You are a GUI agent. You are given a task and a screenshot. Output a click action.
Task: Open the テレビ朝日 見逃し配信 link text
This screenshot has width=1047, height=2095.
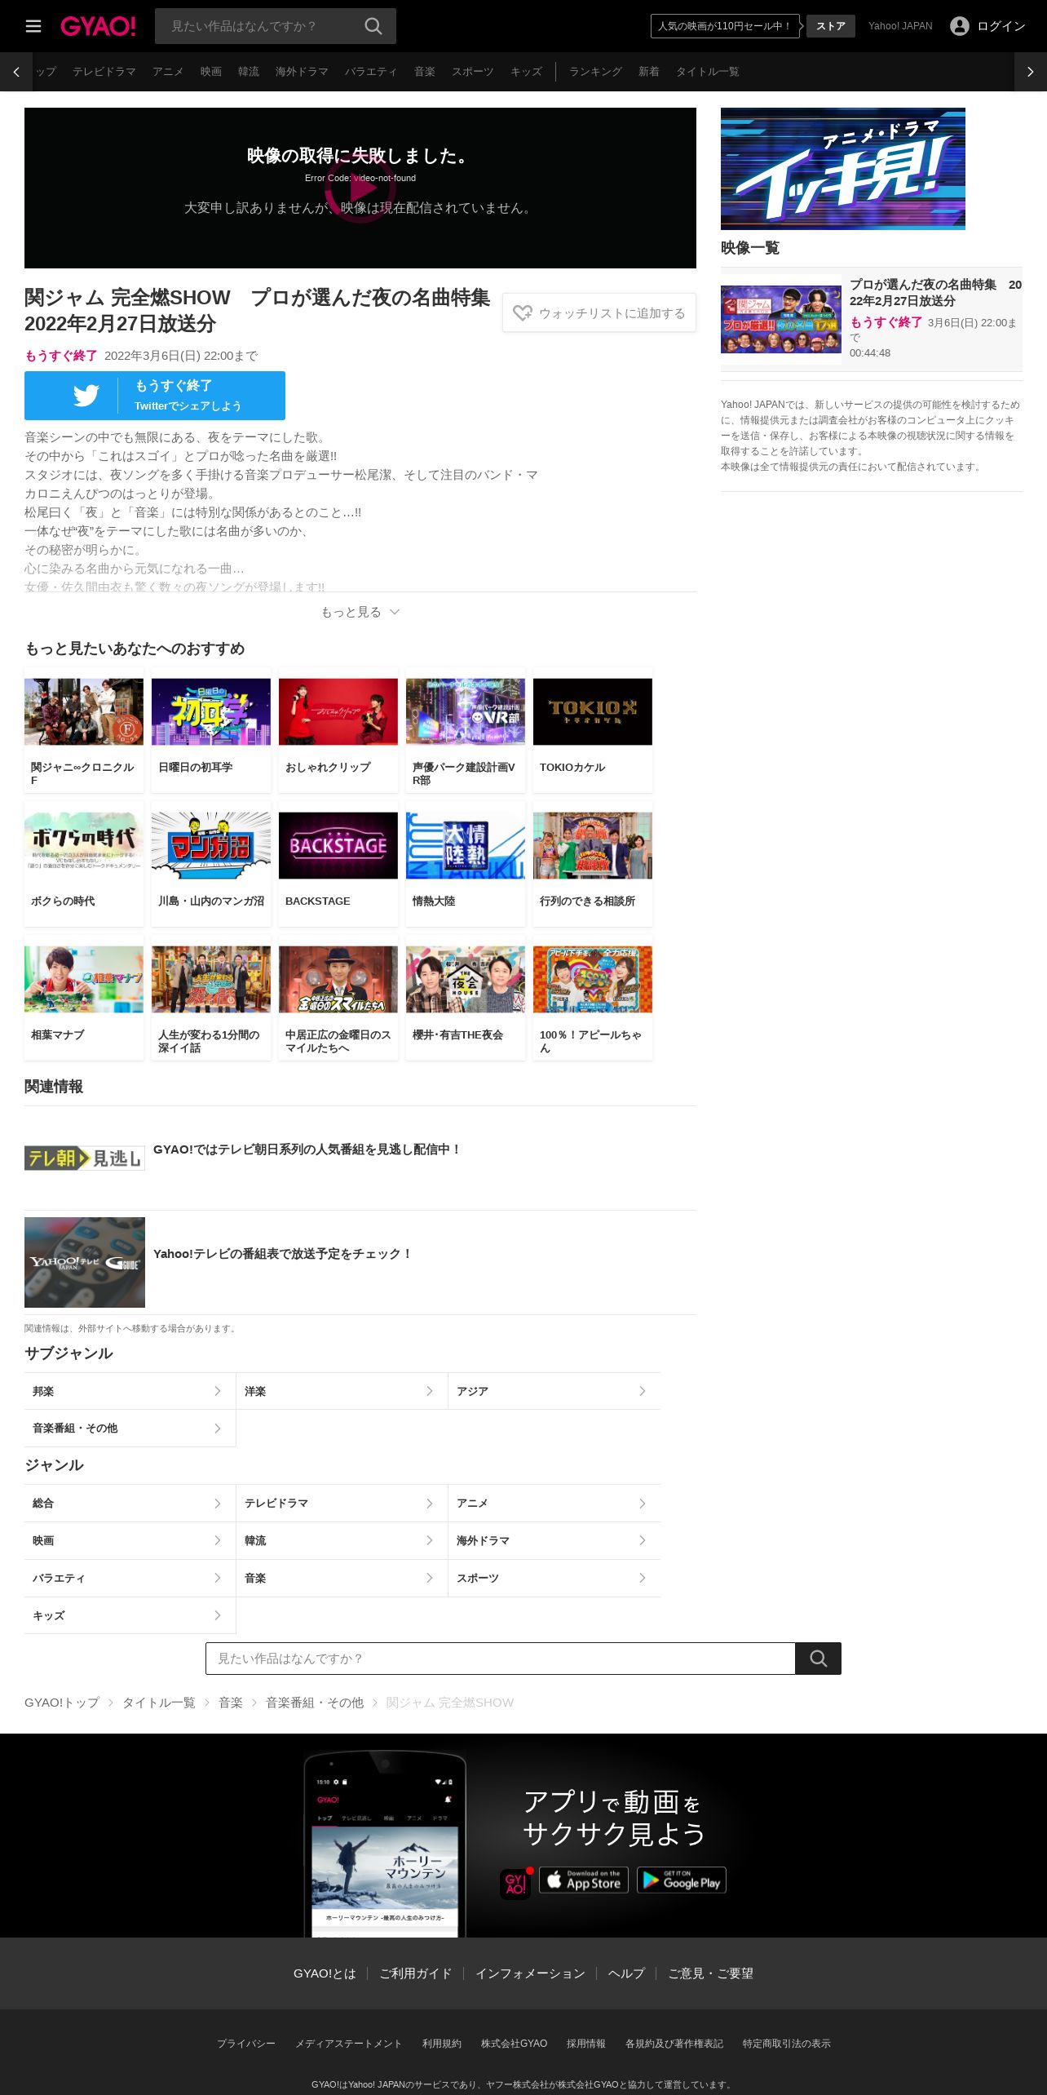(x=307, y=1149)
